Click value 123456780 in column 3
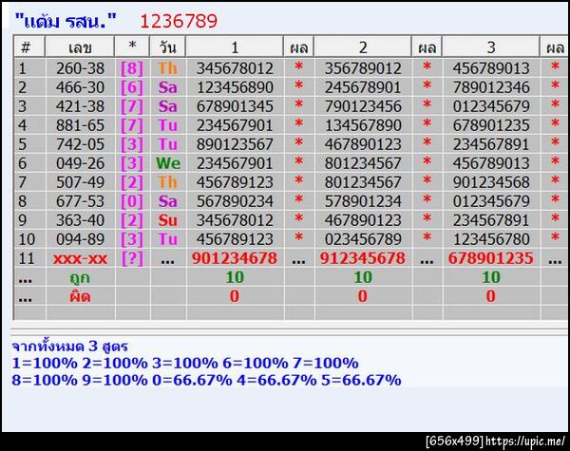Viewport: 570px width, 451px height. coord(491,238)
